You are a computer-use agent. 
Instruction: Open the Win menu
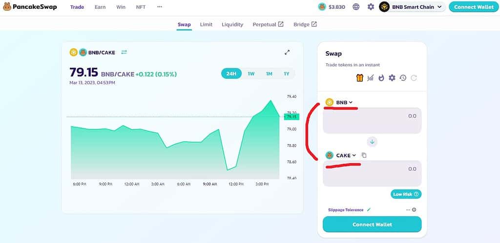tap(121, 7)
